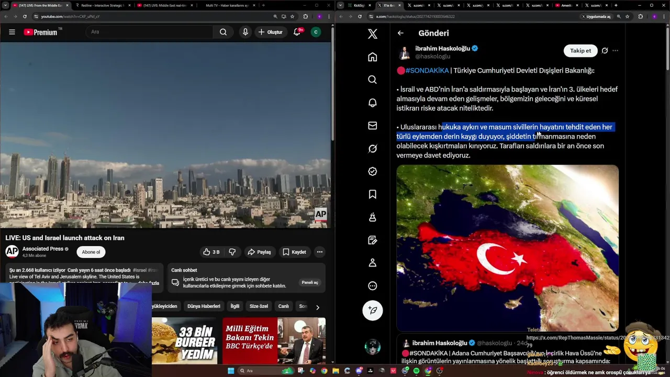670x377 pixels.
Task: Open new tab in YouTube window
Action: [263, 5]
